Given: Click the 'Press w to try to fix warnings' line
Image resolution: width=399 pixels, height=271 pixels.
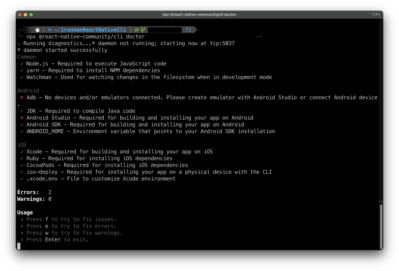Looking at the screenshot, I should coord(72,233).
